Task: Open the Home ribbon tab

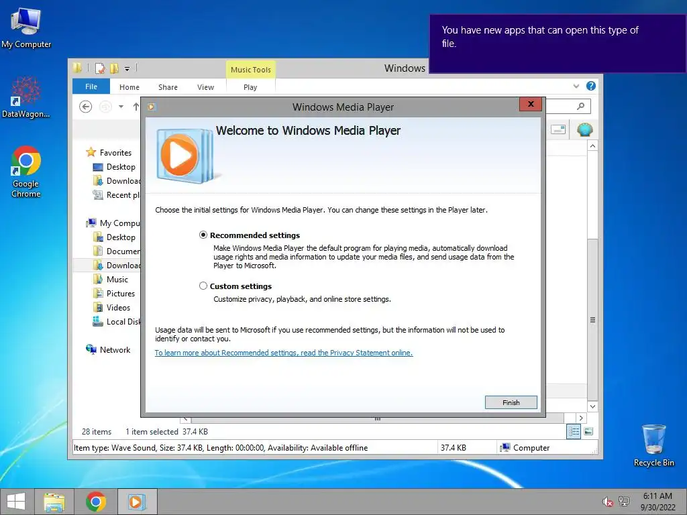Action: tap(129, 87)
